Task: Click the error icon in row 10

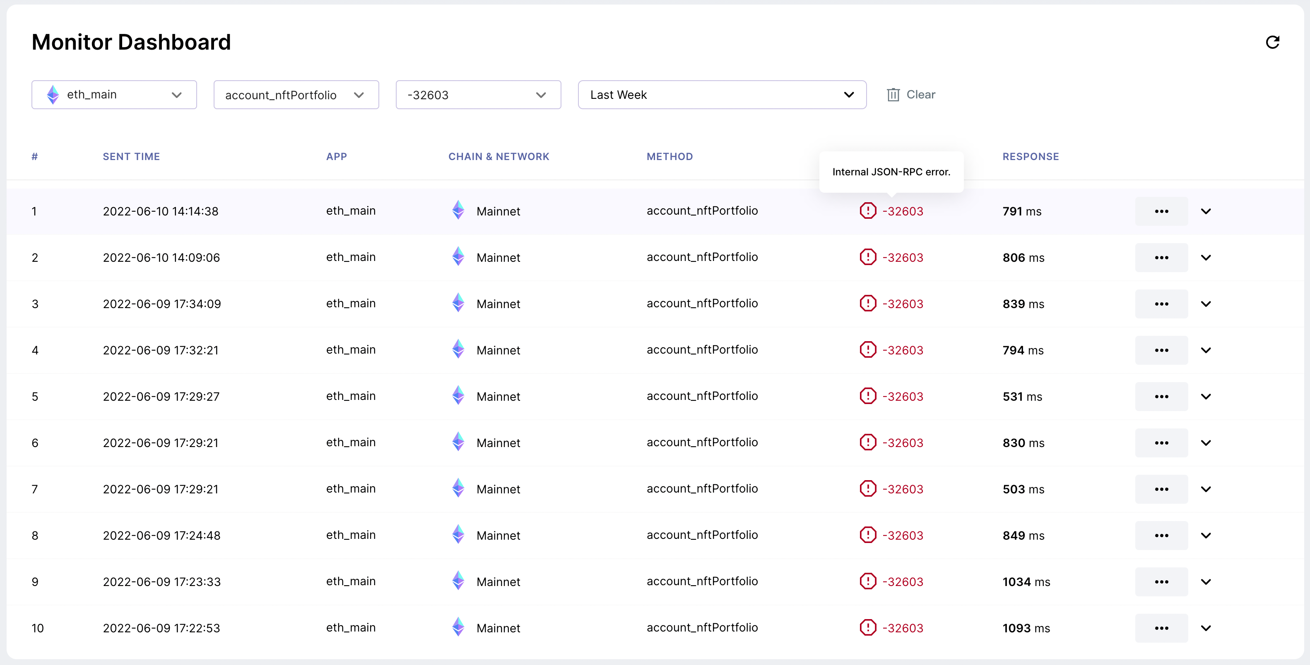Action: click(867, 627)
